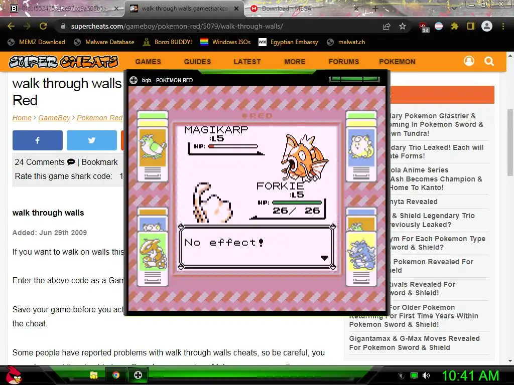The height and width of the screenshot is (385, 514).
Task: Open the extension with 13 badge
Action: 423,27
